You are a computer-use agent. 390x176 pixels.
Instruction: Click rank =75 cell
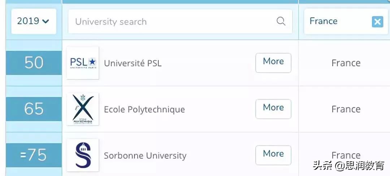click(x=34, y=155)
